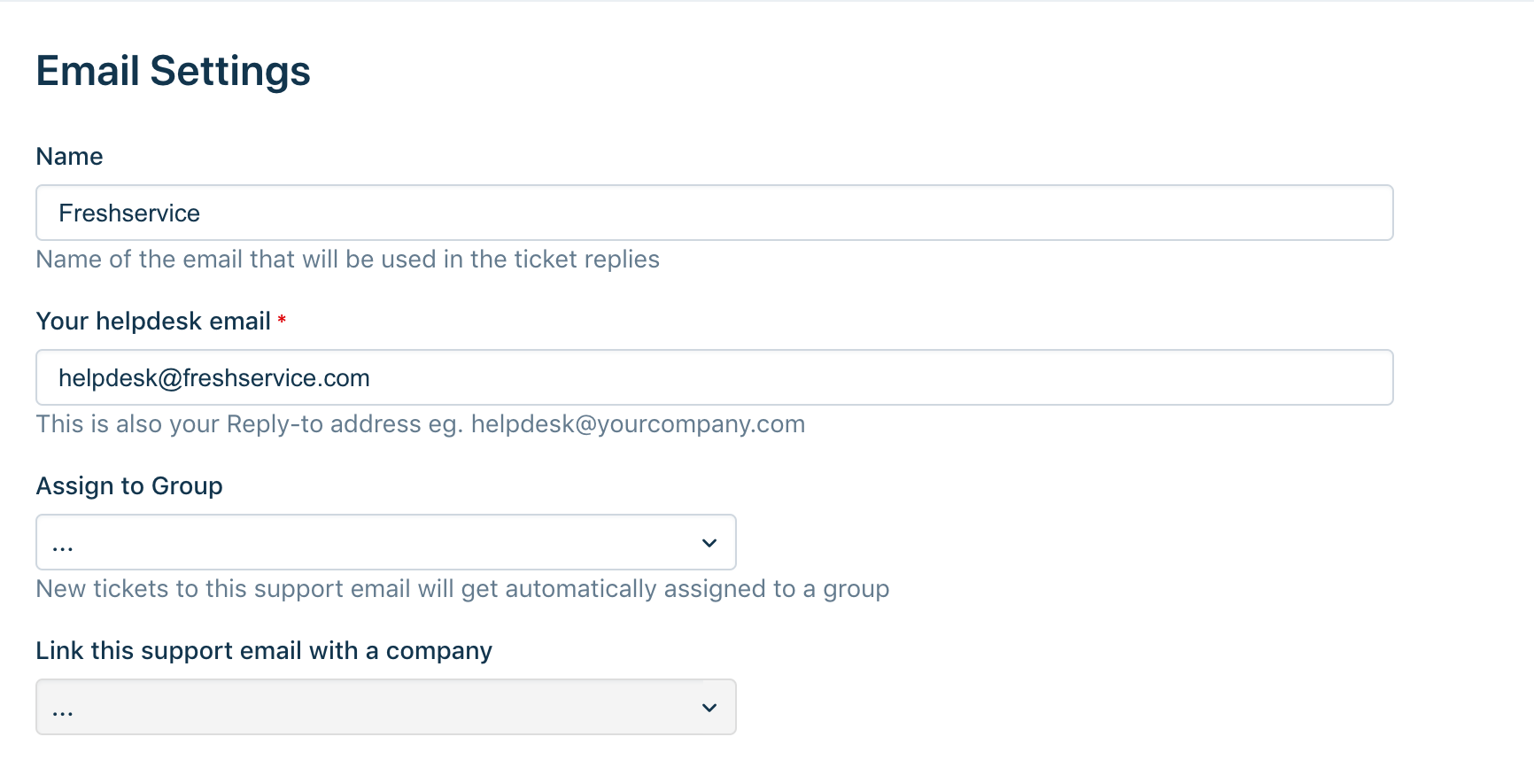Viewport: 1534px width, 760px height.
Task: Click the chevron in the company dropdown
Action: 709,708
